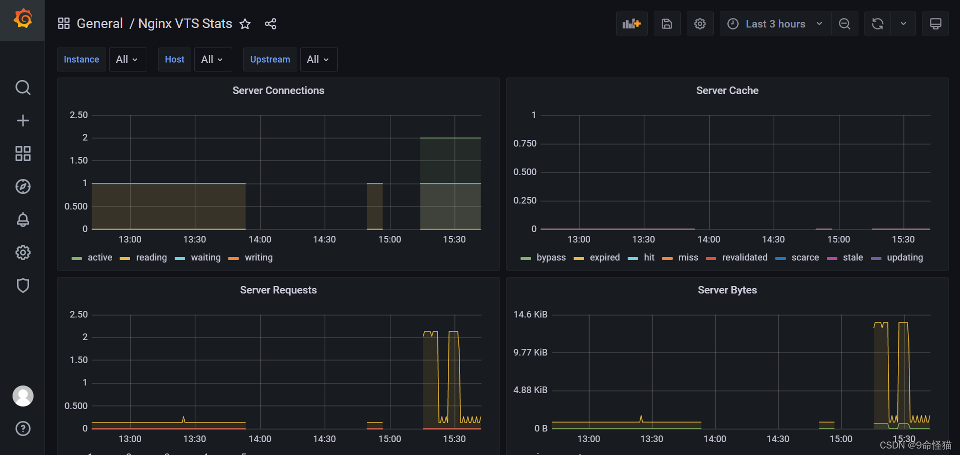Viewport: 960px width, 455px height.
Task: Open dashboard settings gear in top bar
Action: click(700, 23)
